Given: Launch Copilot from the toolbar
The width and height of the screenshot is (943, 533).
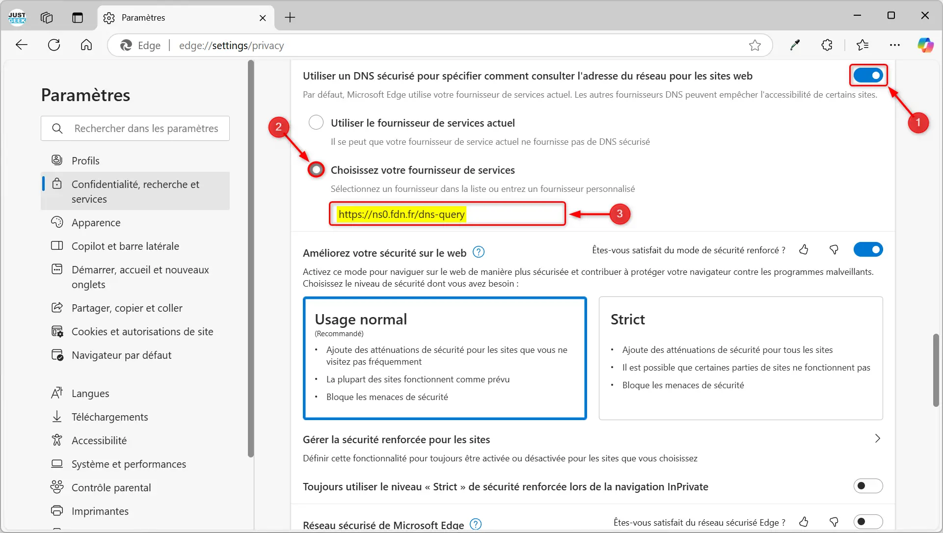Looking at the screenshot, I should pos(925,45).
